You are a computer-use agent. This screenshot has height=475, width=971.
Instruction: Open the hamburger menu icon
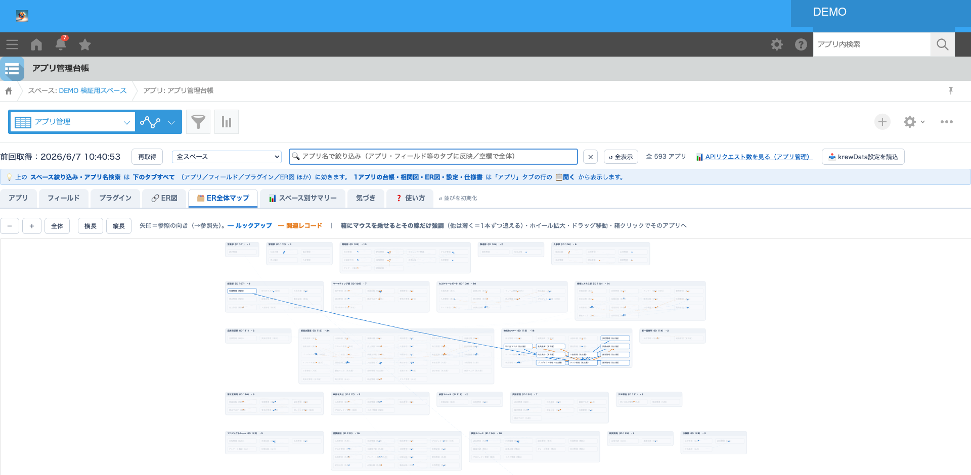point(12,44)
